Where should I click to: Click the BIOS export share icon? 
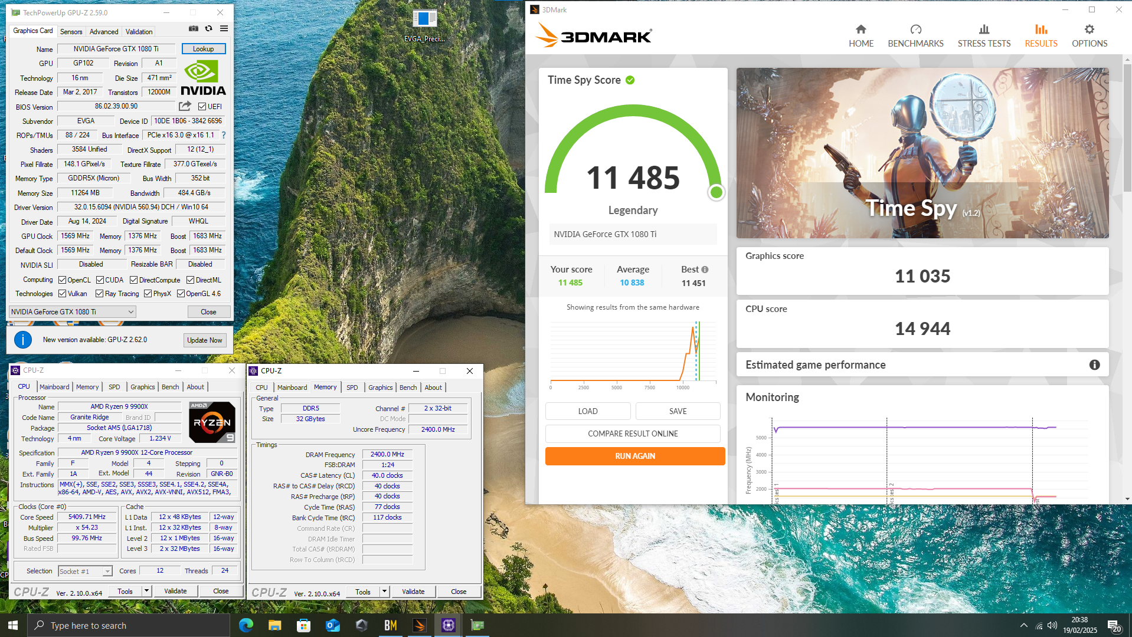pyautogui.click(x=185, y=106)
